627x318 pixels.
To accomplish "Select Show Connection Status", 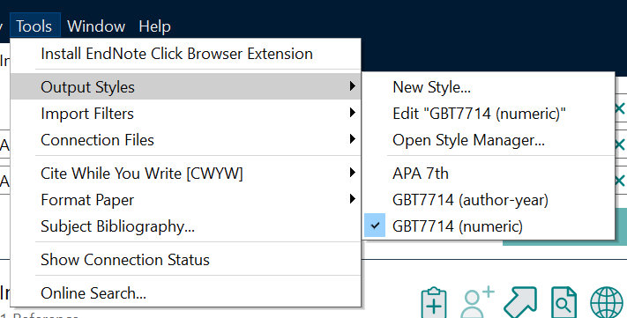I will tap(185, 260).
